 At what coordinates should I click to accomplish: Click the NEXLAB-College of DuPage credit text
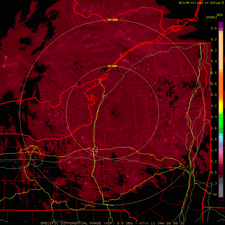(201, 3)
